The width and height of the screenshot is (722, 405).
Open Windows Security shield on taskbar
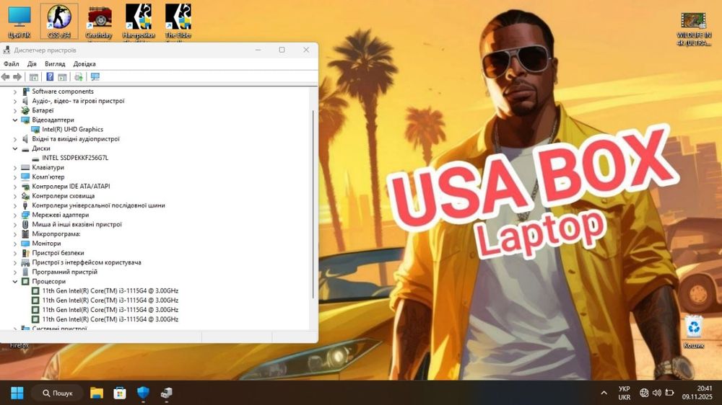coord(143,393)
